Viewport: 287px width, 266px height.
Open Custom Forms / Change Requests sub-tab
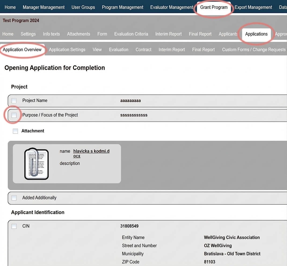point(254,50)
